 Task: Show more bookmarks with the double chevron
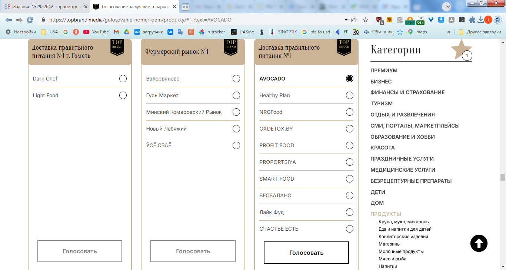[x=449, y=32]
